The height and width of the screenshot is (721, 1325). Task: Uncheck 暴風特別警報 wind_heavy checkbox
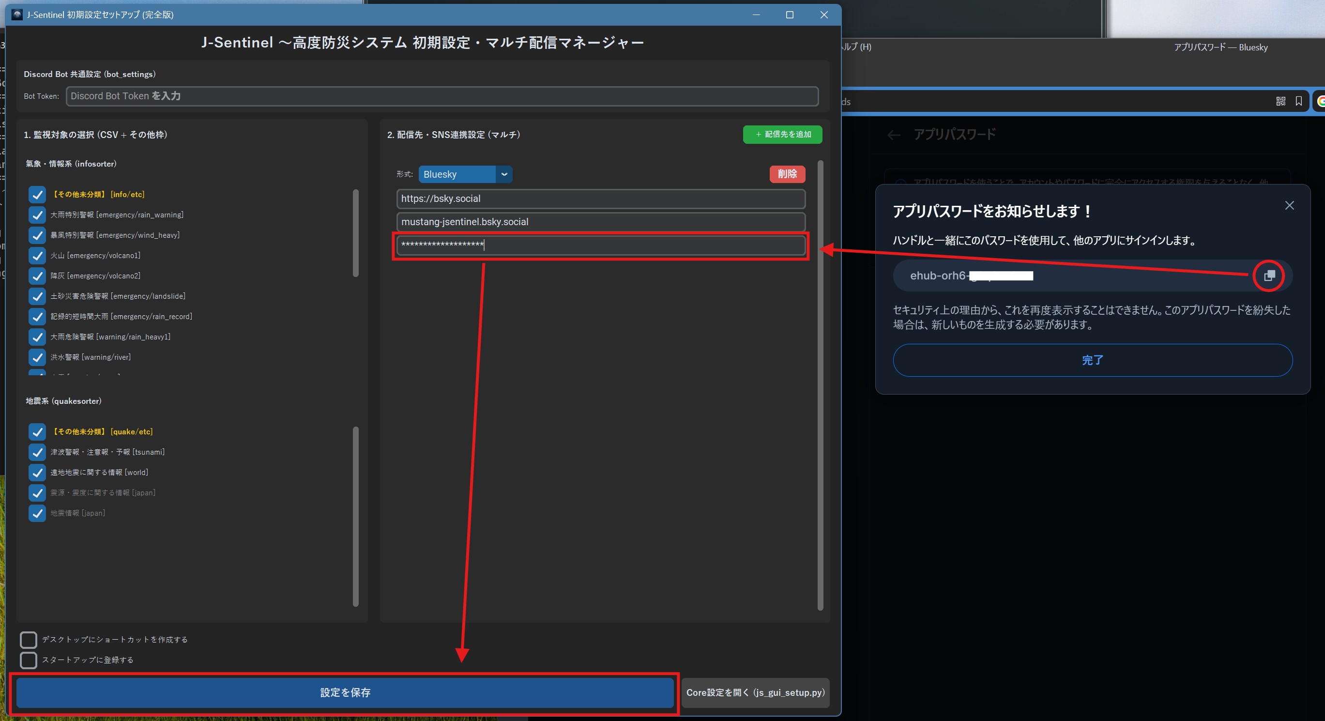coord(37,235)
